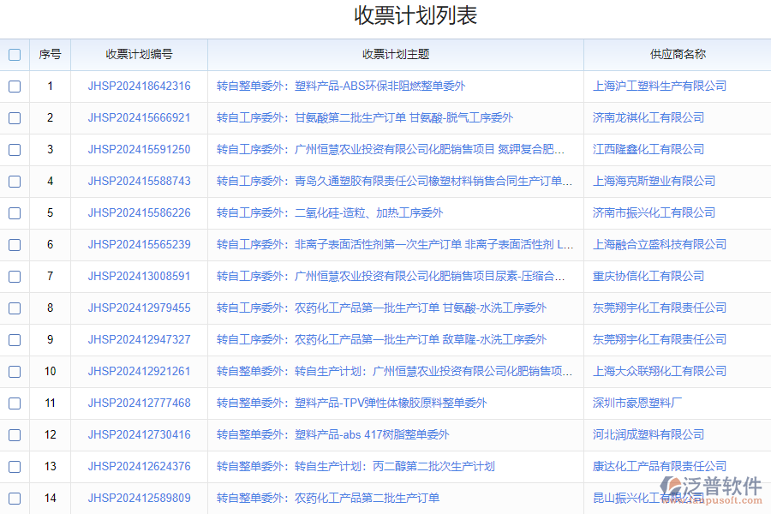Check row 7's checkbox
Viewport: 771px width, 514px height.
(14, 276)
